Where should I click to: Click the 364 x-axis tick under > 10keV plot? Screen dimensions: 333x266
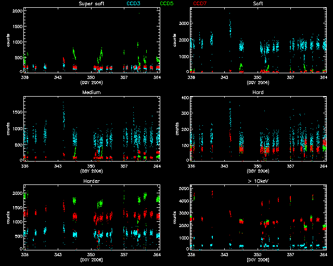click(323, 255)
